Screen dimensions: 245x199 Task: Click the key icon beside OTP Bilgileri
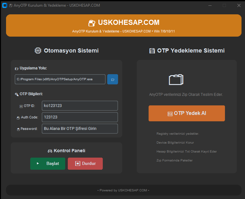point(17,94)
